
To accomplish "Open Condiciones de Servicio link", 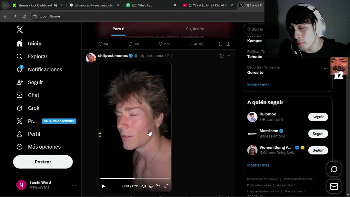I will click(x=262, y=179).
